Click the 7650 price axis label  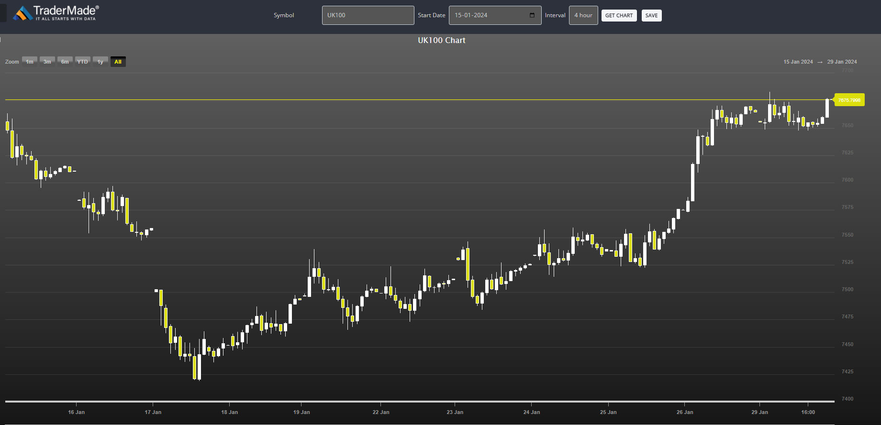coord(848,125)
